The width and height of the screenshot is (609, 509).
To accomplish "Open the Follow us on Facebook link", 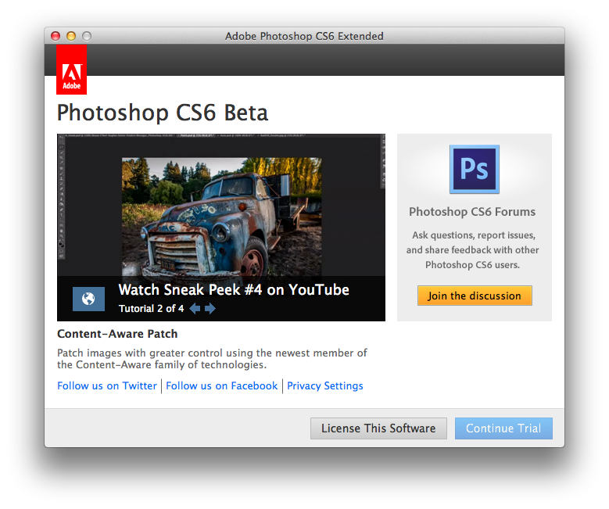I will (x=222, y=385).
